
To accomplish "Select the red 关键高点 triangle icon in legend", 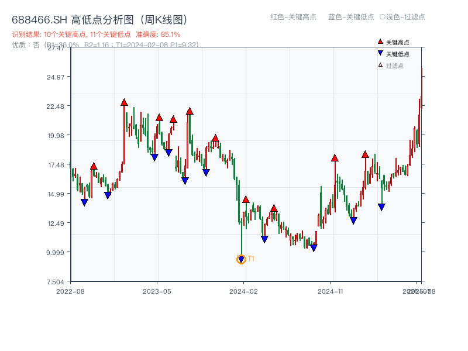I will point(380,42).
